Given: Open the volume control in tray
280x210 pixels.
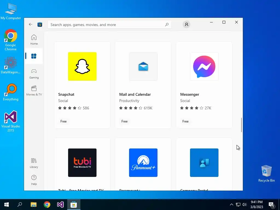Looking at the screenshot, I should [244, 205].
